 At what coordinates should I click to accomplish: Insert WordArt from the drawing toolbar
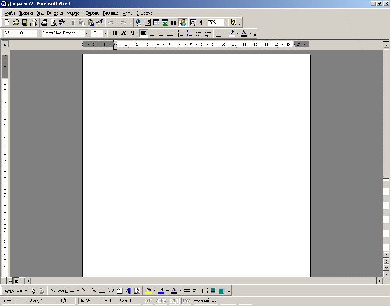click(129, 291)
